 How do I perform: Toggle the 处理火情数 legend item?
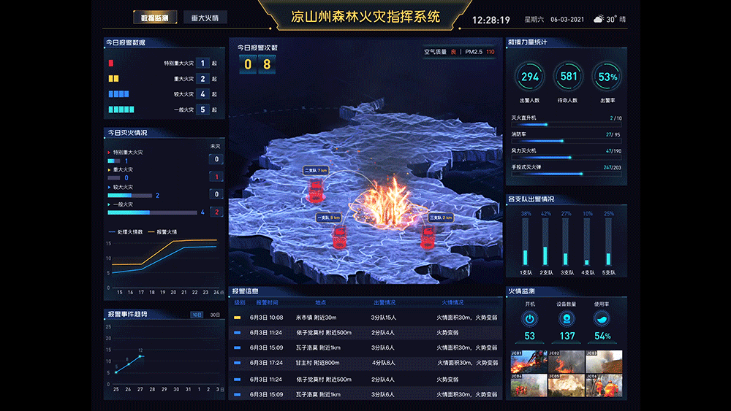126,232
